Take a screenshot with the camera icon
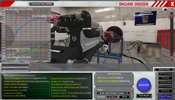 pyautogui.click(x=165, y=9)
